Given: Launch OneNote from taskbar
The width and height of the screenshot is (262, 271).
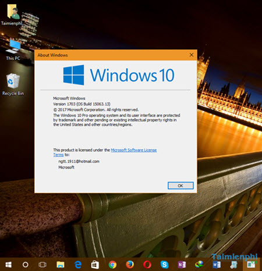Looking at the screenshot, I should [x=182, y=265].
